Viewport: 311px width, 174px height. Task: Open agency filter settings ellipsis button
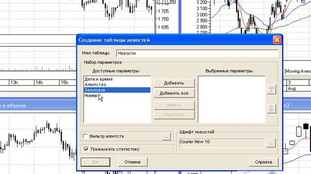pyautogui.click(x=166, y=136)
